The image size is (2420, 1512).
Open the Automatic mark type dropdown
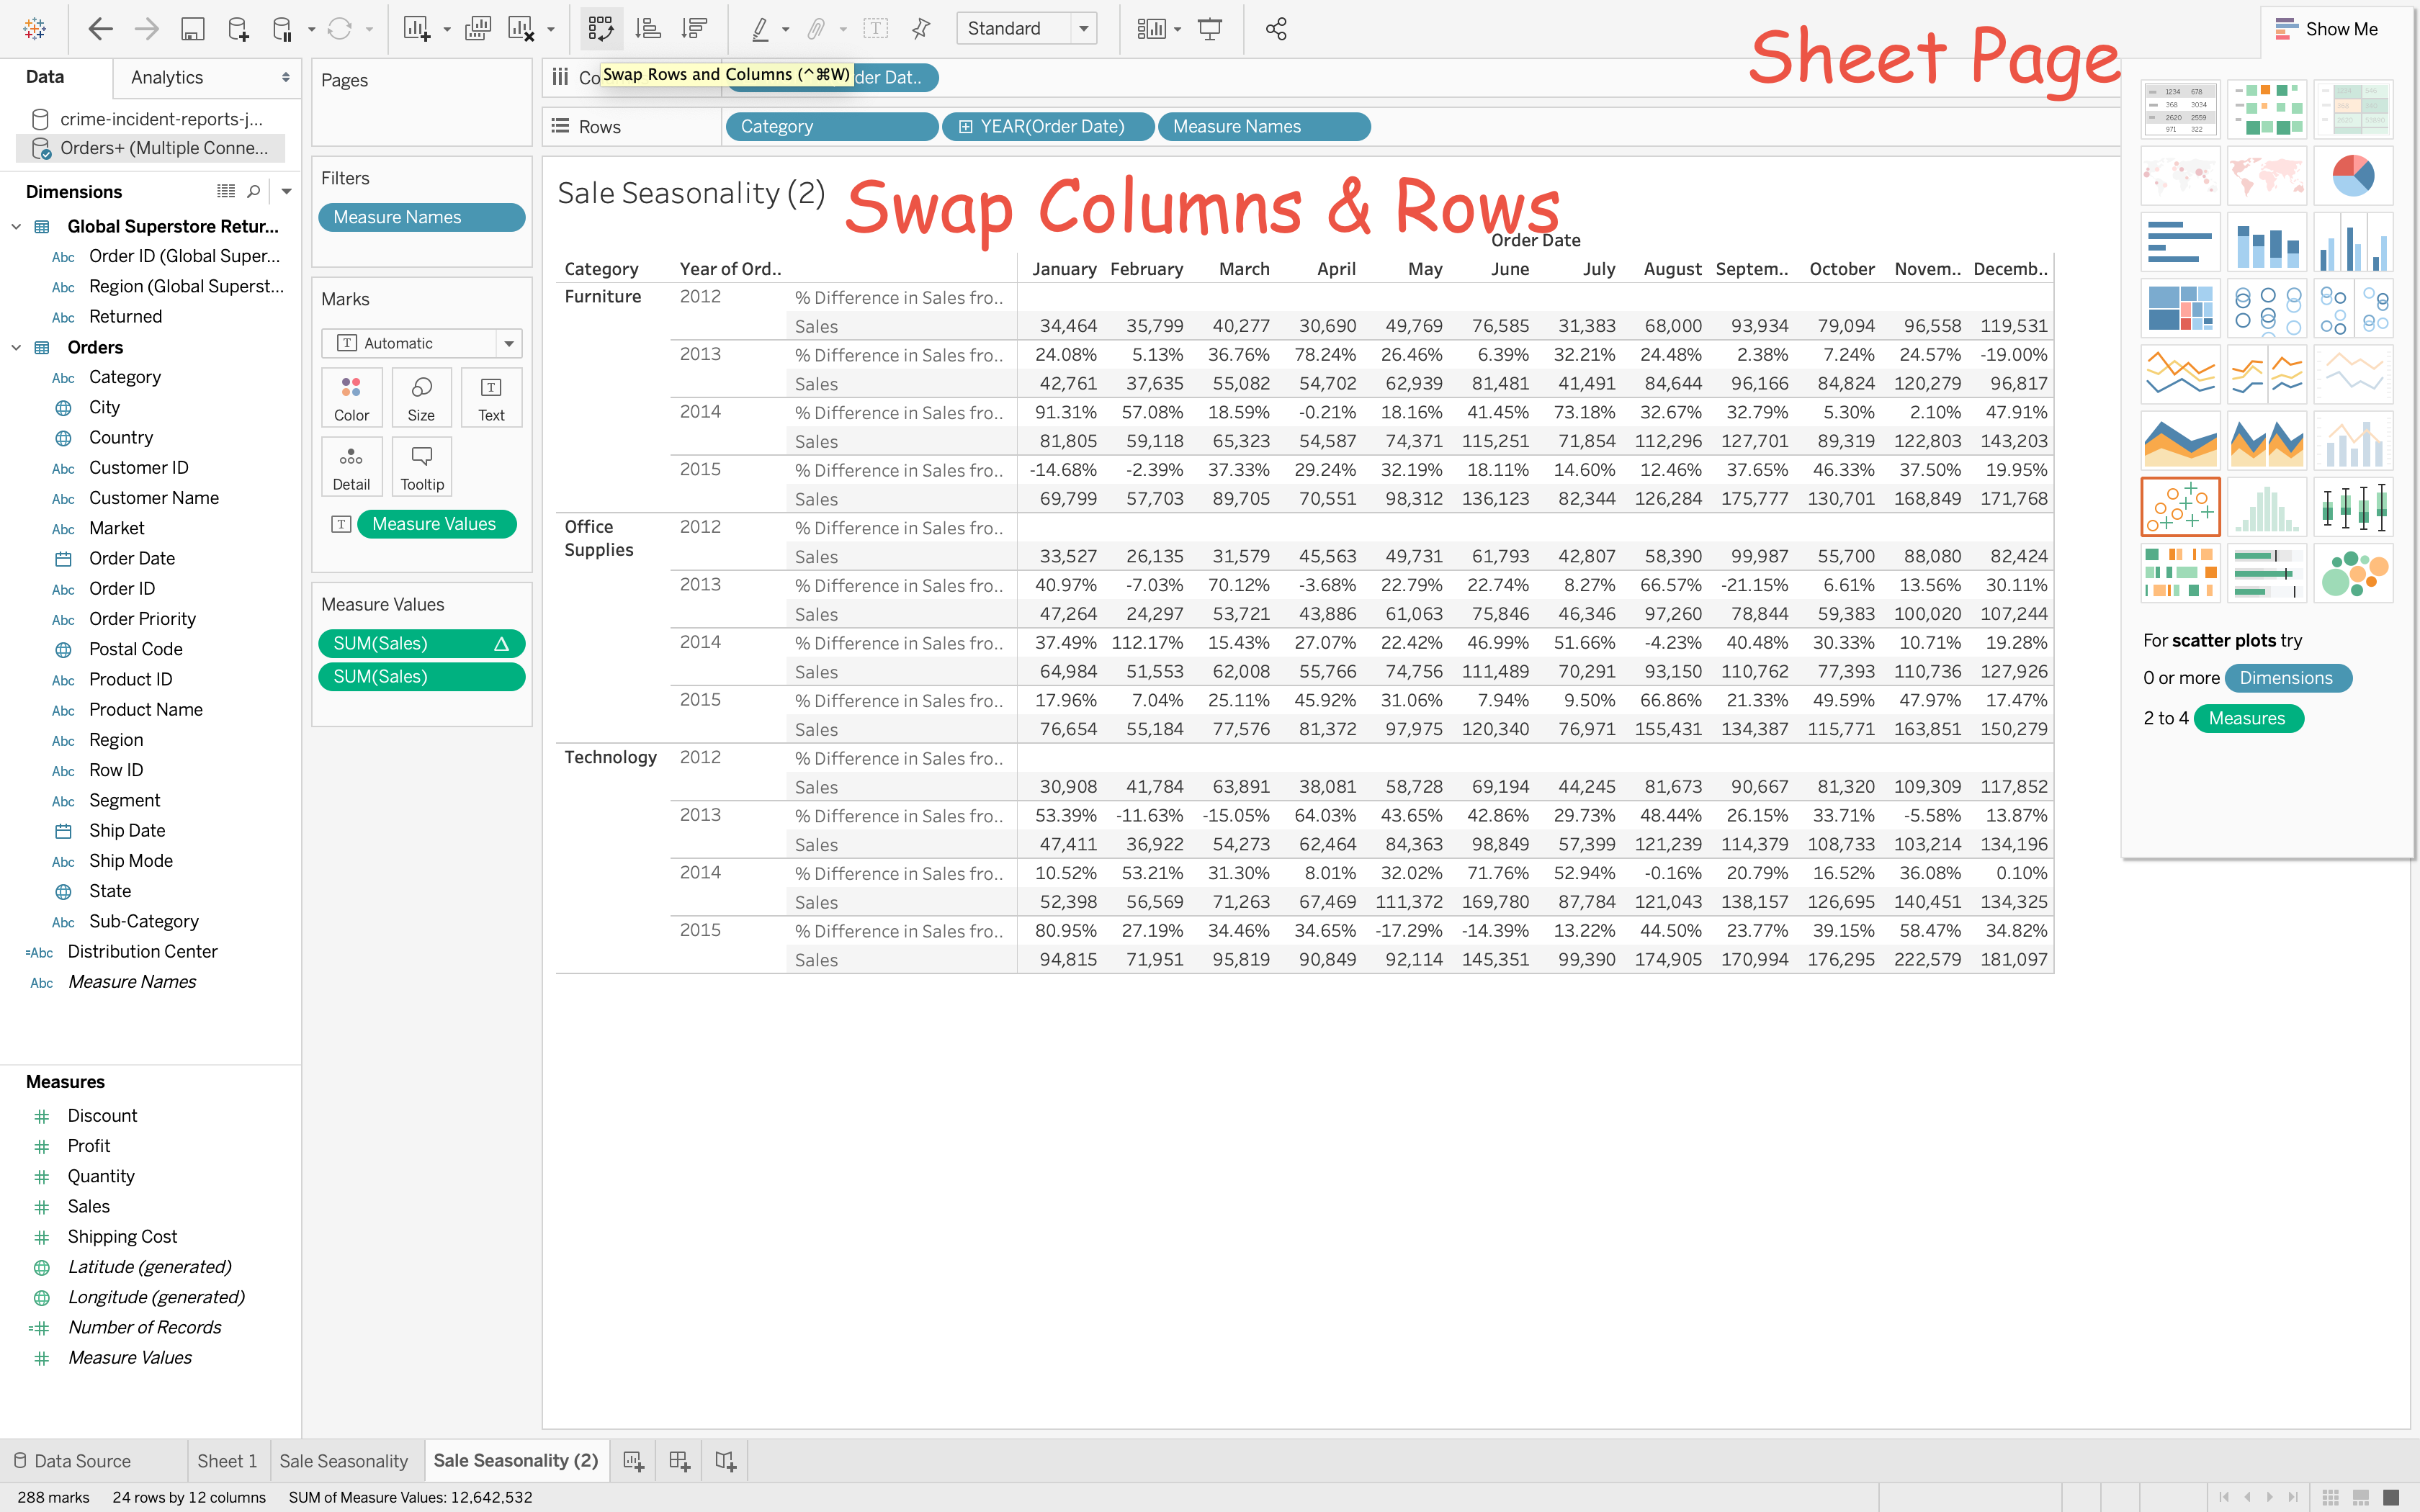(509, 343)
